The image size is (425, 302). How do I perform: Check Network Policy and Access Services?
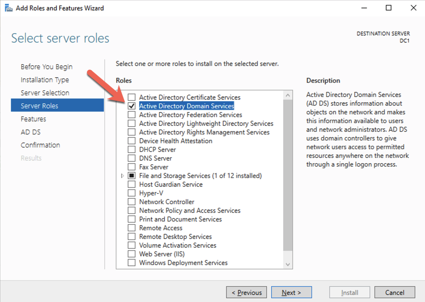pyautogui.click(x=132, y=210)
